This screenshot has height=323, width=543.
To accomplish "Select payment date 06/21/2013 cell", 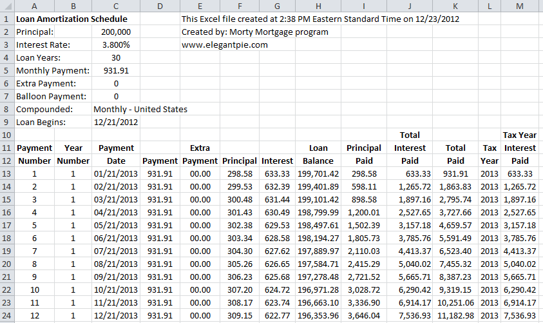I will pos(116,239).
